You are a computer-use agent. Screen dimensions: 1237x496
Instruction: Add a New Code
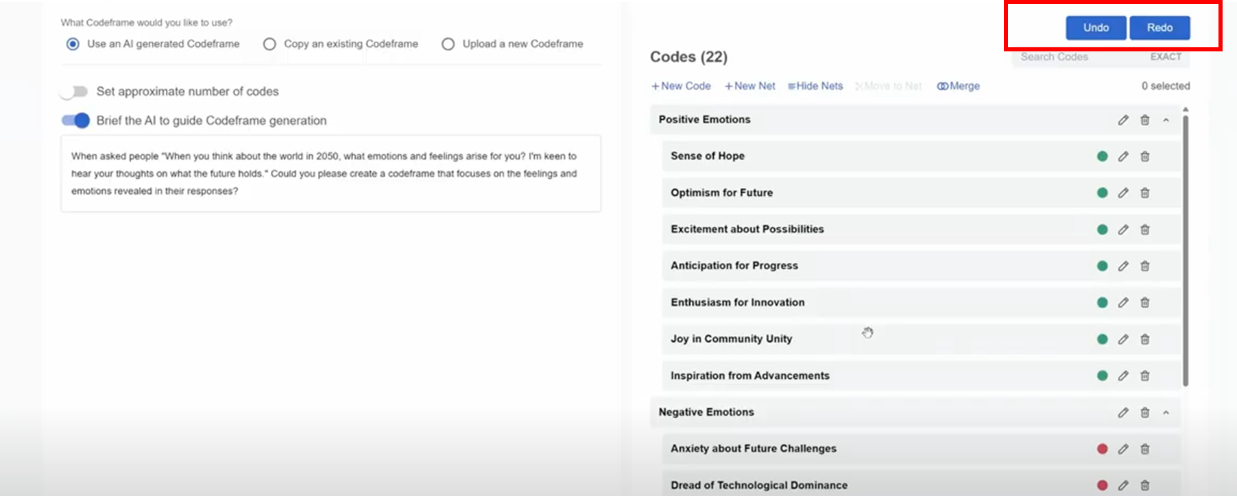click(681, 86)
